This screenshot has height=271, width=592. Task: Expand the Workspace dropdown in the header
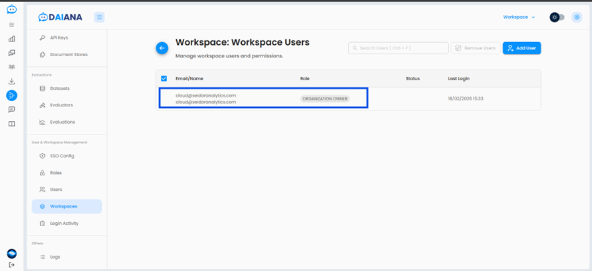tap(519, 17)
